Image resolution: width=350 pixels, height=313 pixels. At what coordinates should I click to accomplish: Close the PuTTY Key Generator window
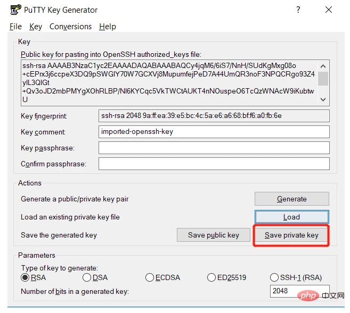(x=331, y=10)
